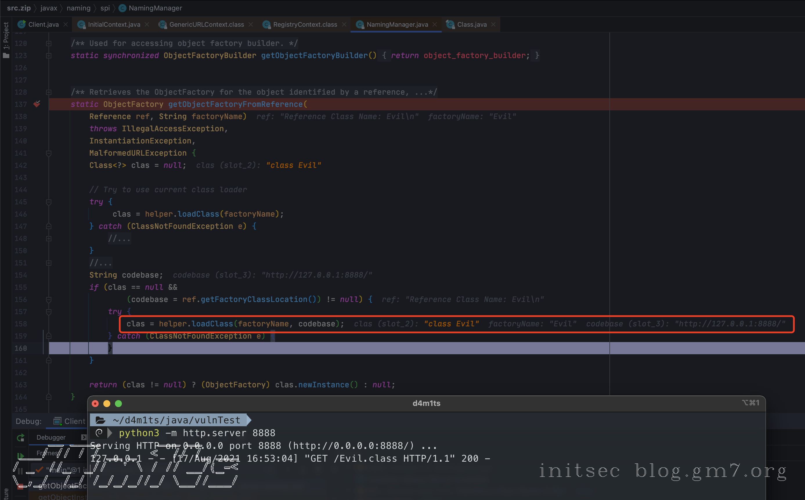Switch to the Class.java tab
Image resolution: width=805 pixels, height=500 pixels.
tap(471, 24)
